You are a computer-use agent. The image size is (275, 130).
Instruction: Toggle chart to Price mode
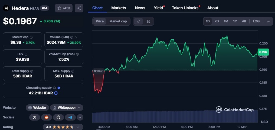click(x=100, y=21)
